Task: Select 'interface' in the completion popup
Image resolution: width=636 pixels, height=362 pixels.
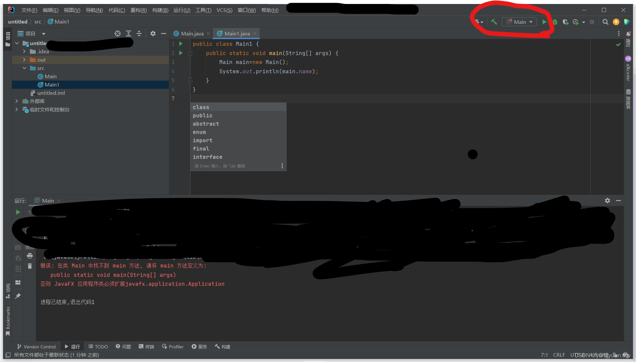Action: click(x=207, y=157)
